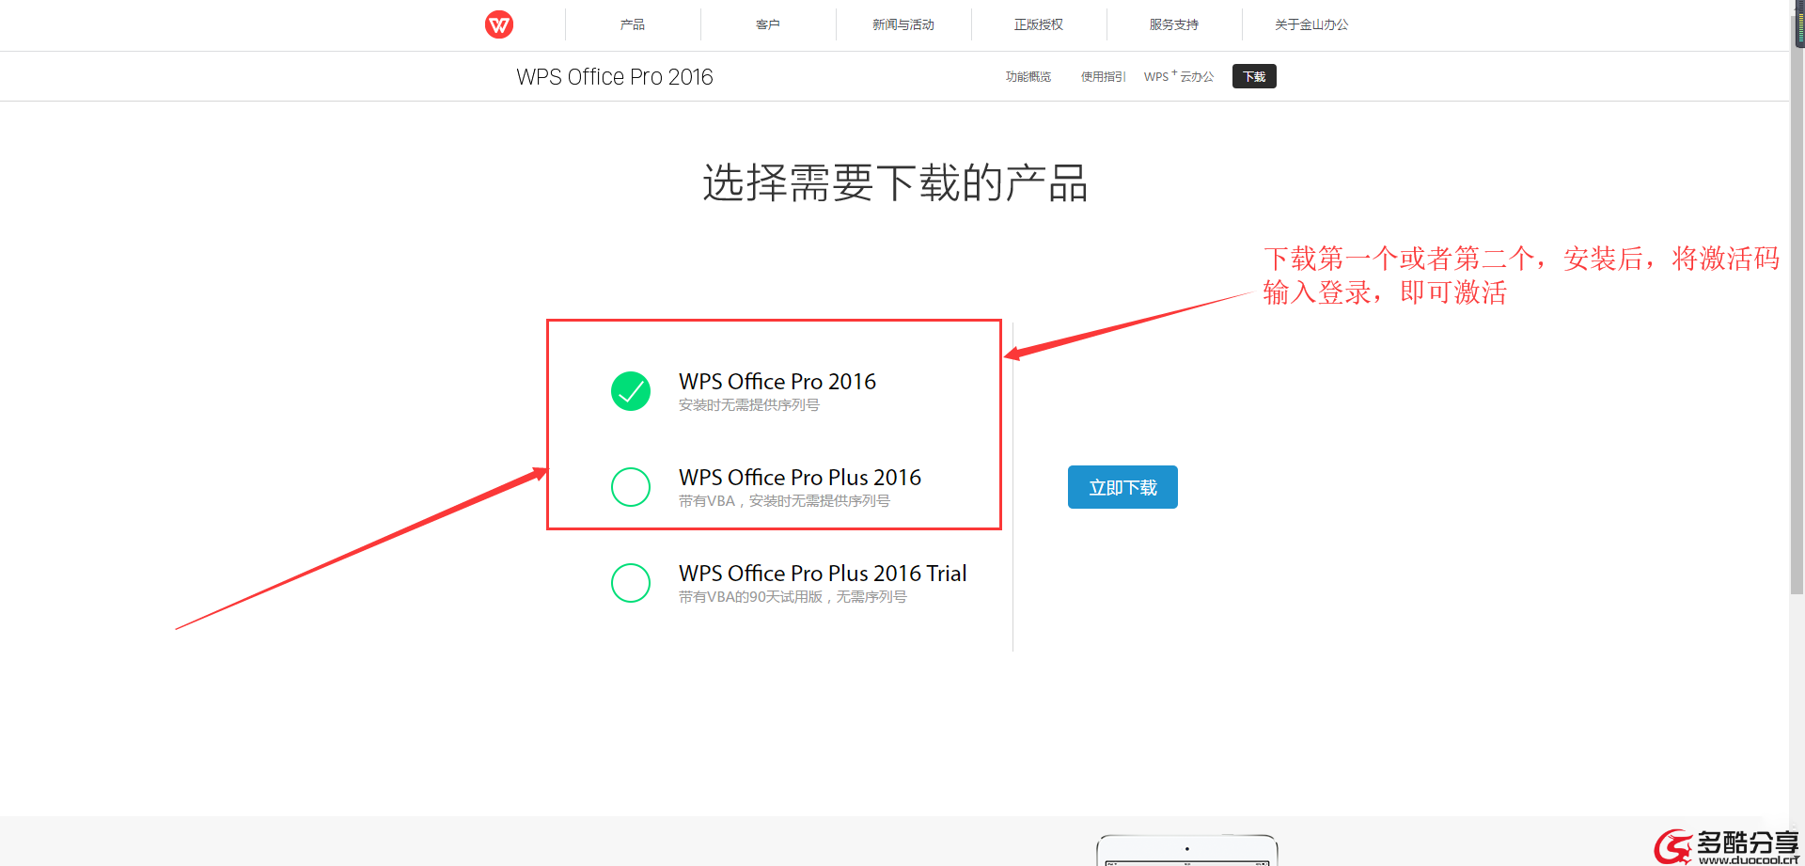
Task: Go to the 功能概览 tab
Action: [1028, 77]
